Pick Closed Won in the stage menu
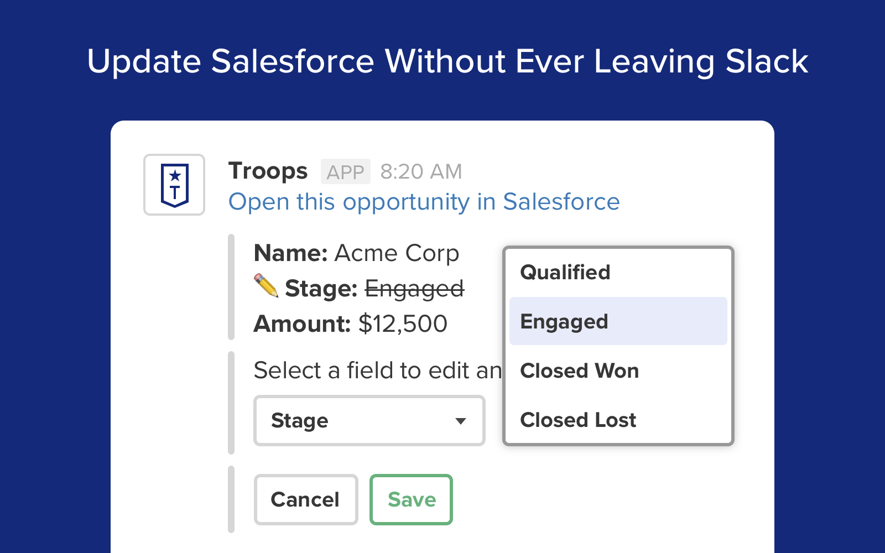885x553 pixels. pyautogui.click(x=579, y=371)
